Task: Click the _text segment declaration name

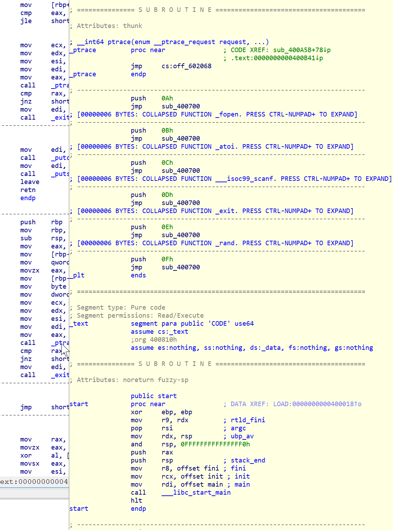Action: [x=80, y=324]
